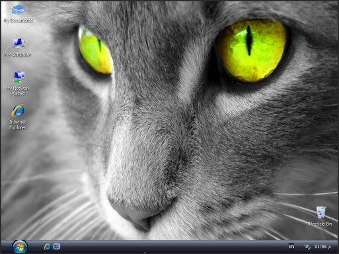Click the "My Computer" label text
Image resolution: width=339 pixels, height=254 pixels.
18,54
